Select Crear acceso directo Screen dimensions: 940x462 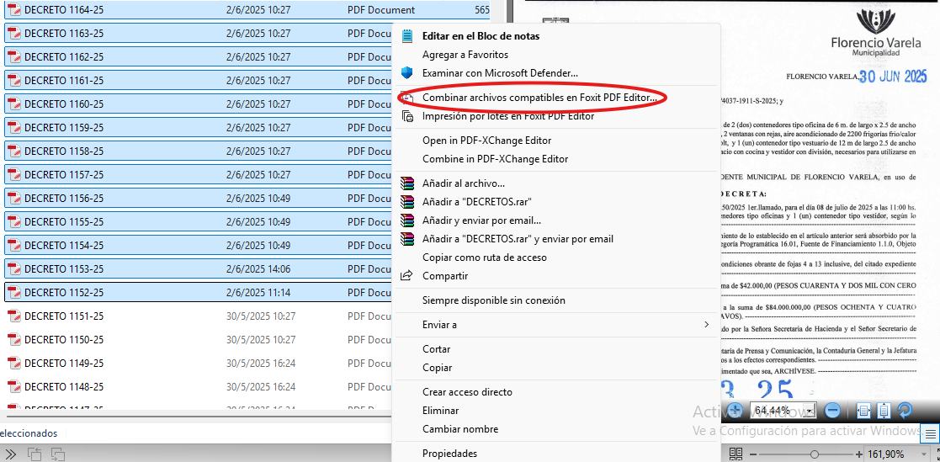[x=467, y=392]
